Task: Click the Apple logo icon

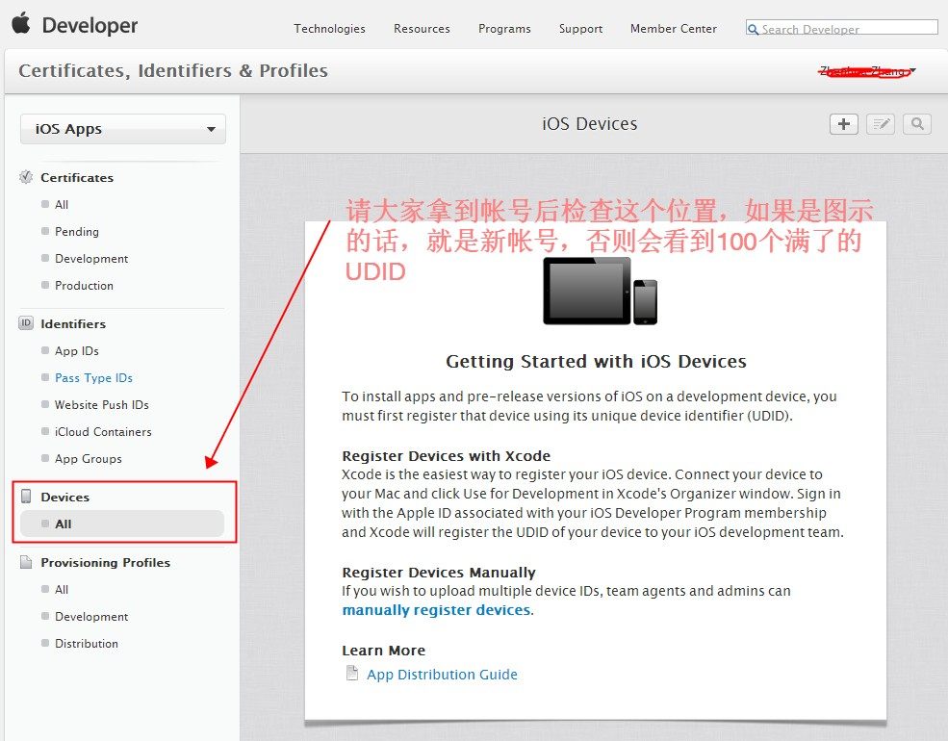Action: [21, 23]
